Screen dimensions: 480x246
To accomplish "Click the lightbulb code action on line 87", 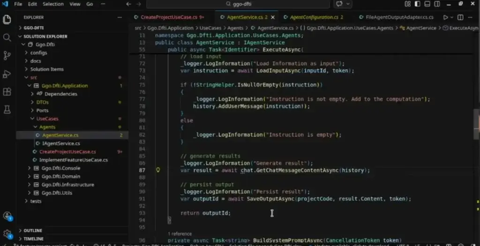I will 158,170.
